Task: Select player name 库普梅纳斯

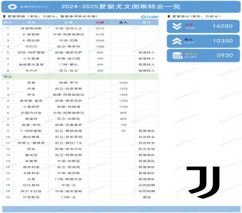Action: [31, 29]
